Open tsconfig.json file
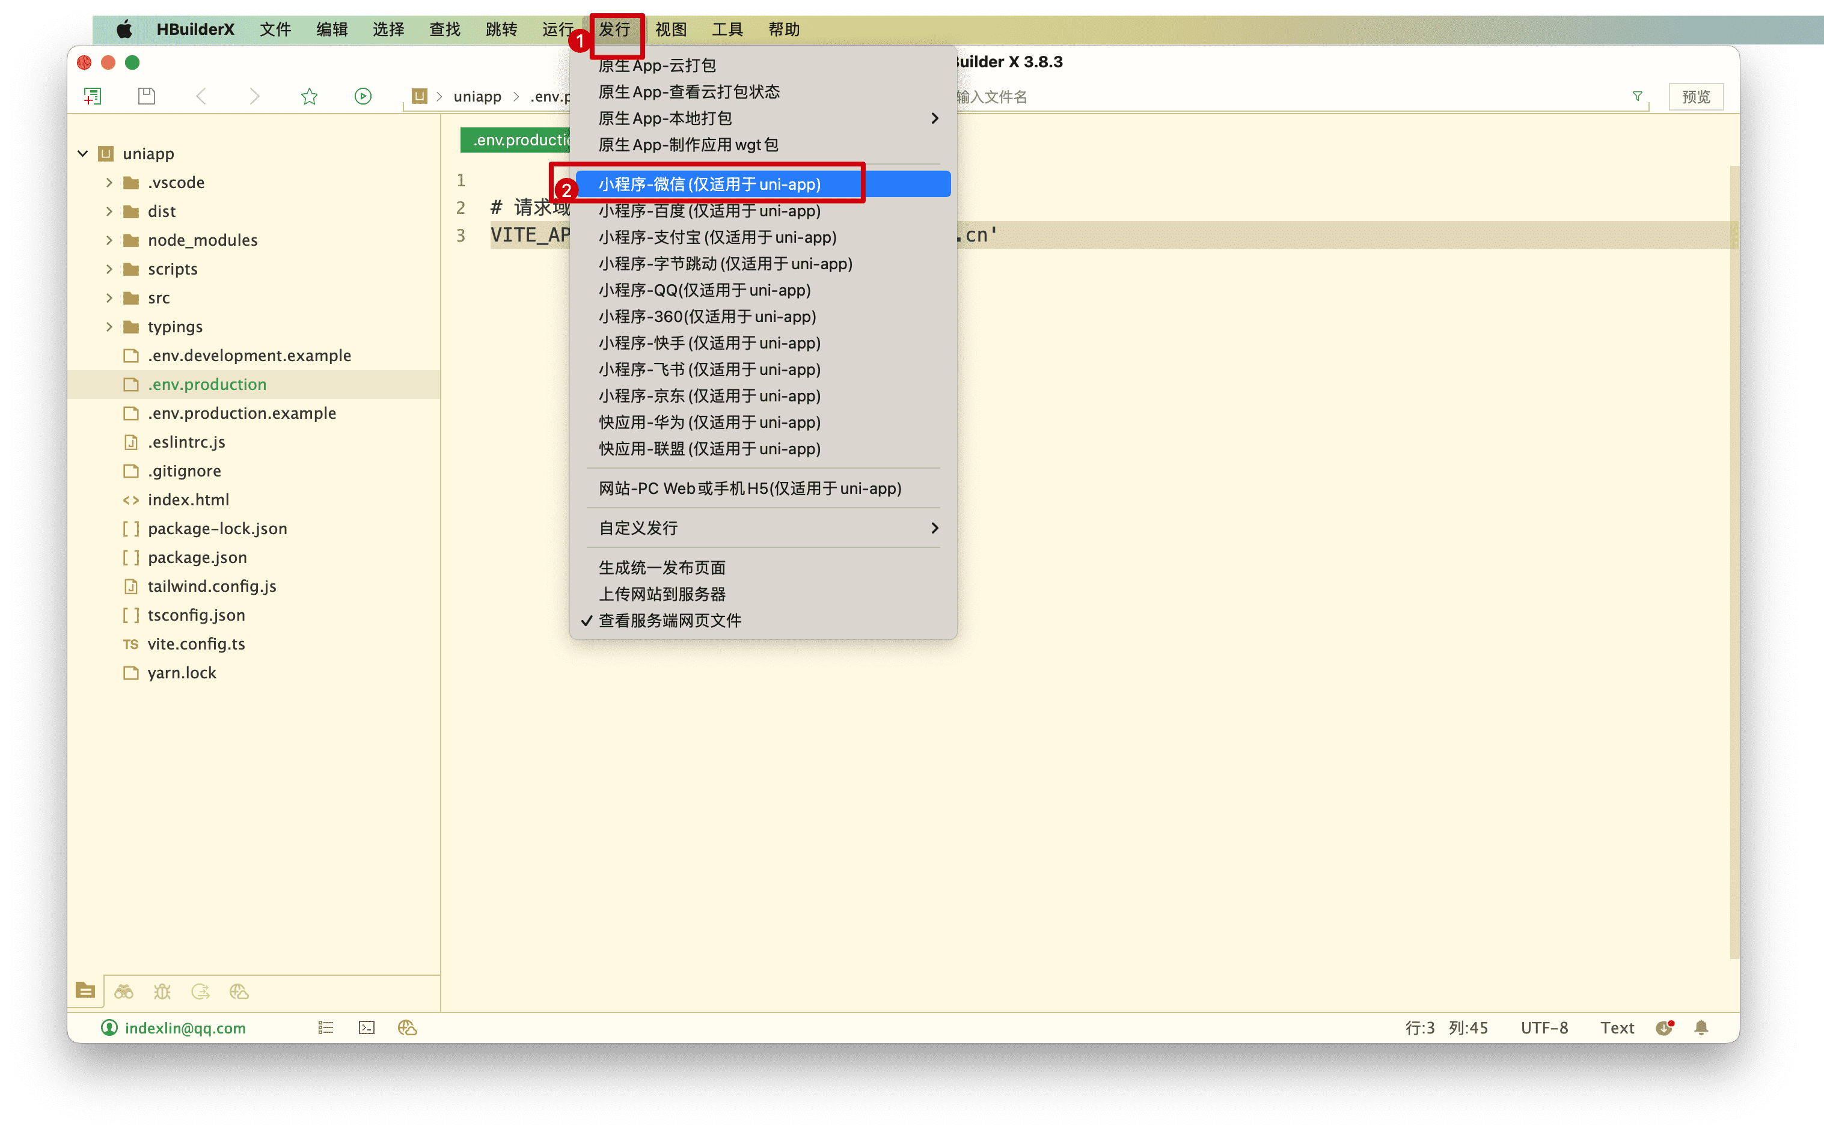Viewport: 1824px width, 1132px height. click(x=196, y=615)
